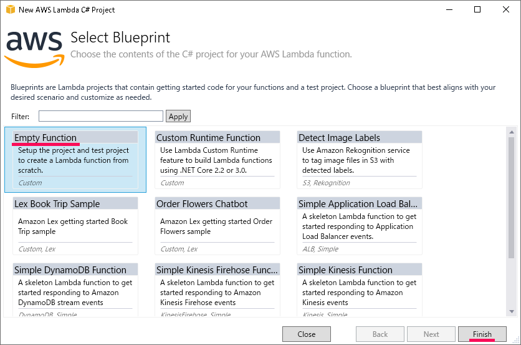Viewport: 521px width, 345px height.
Task: Pick the Detect Image Labels blueprint
Action: [360, 160]
